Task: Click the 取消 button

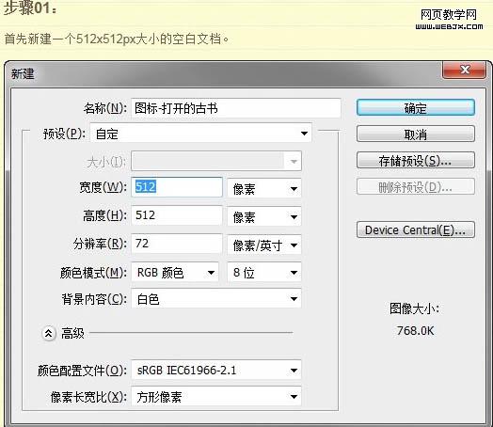Action: tap(415, 134)
